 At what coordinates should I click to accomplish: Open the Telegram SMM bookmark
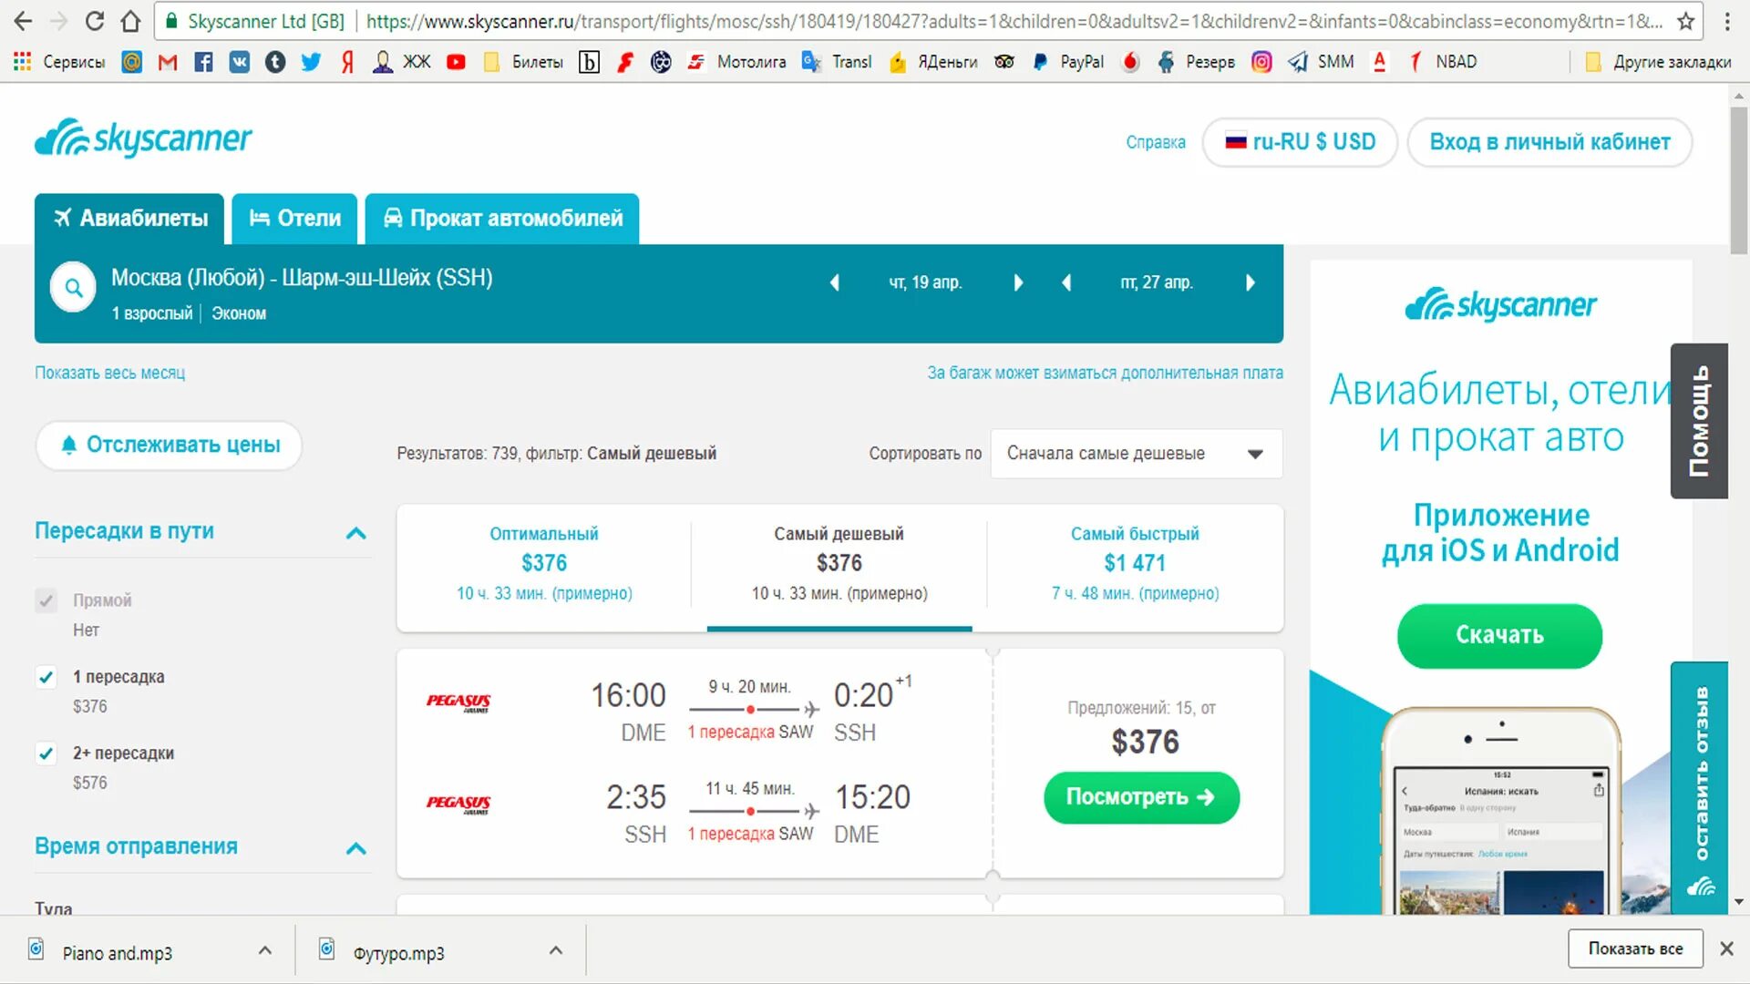tap(1321, 62)
